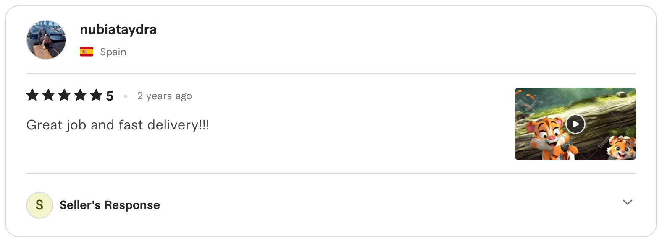Click the second rating star

click(48, 95)
